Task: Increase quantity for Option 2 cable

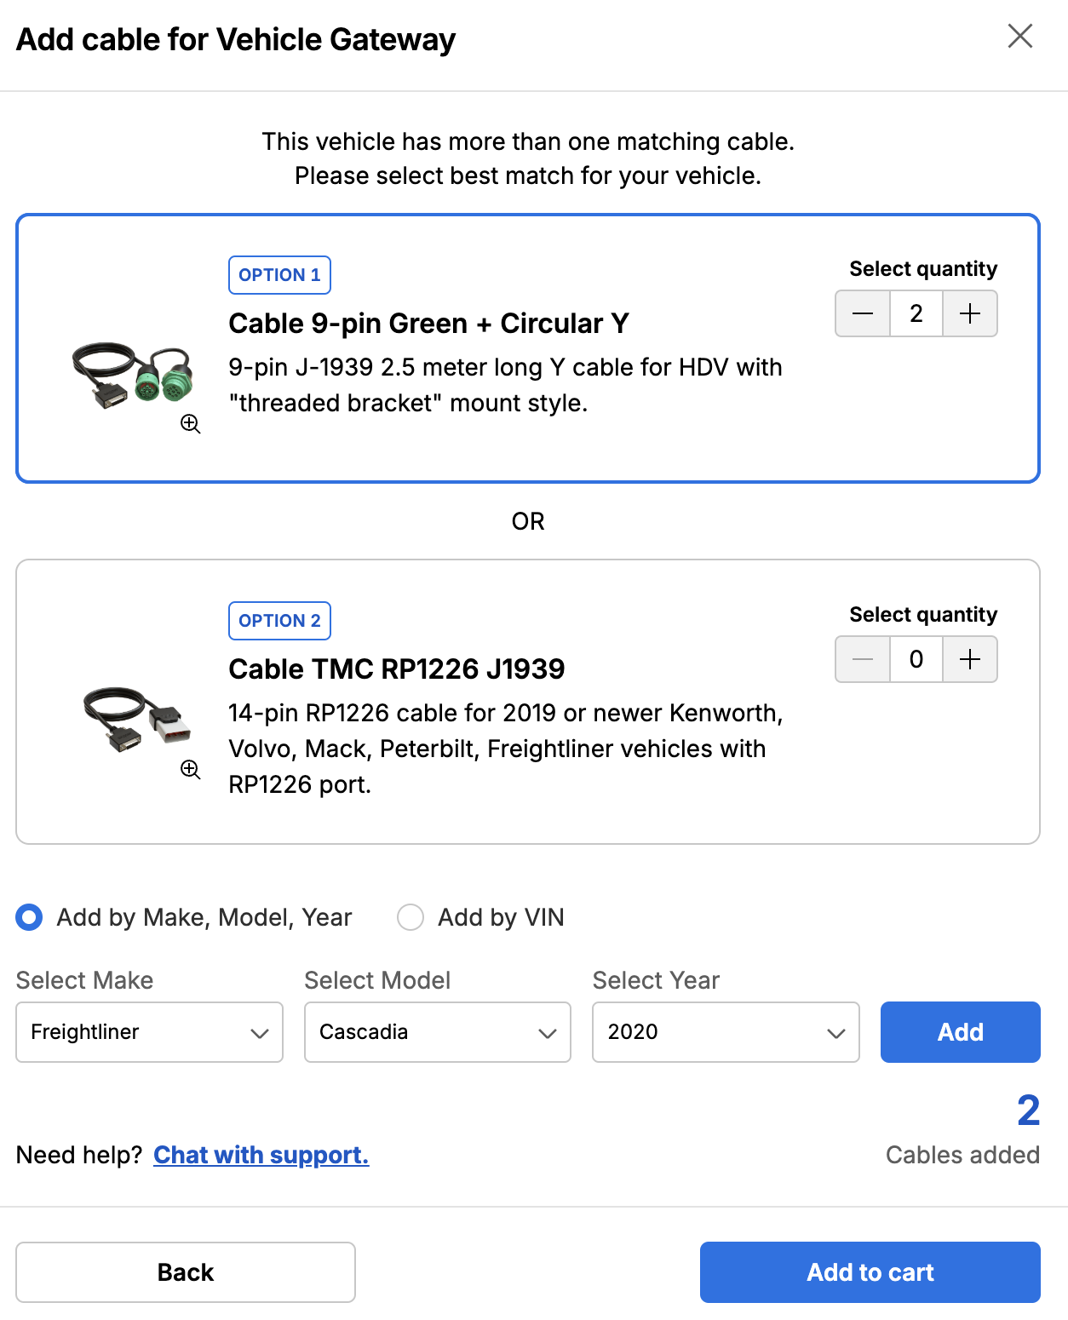Action: coord(970,660)
